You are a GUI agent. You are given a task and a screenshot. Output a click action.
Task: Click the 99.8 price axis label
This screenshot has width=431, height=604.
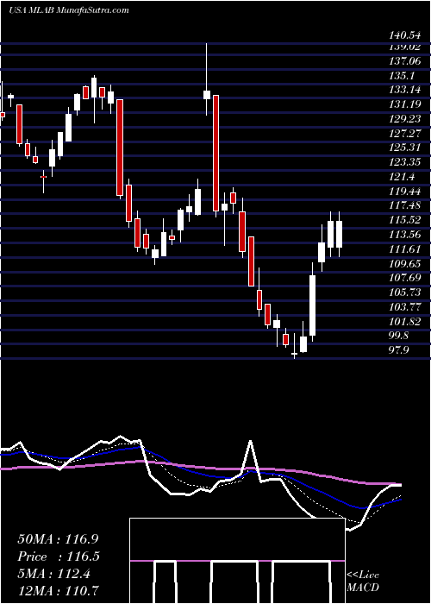coord(400,336)
